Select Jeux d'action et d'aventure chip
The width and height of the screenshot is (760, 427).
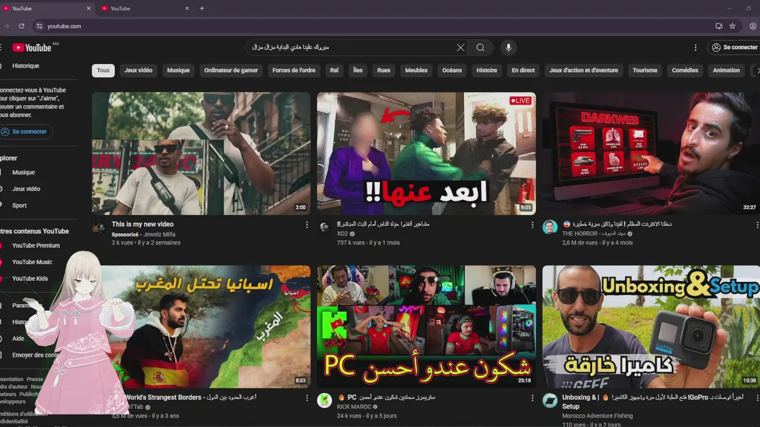tap(584, 70)
